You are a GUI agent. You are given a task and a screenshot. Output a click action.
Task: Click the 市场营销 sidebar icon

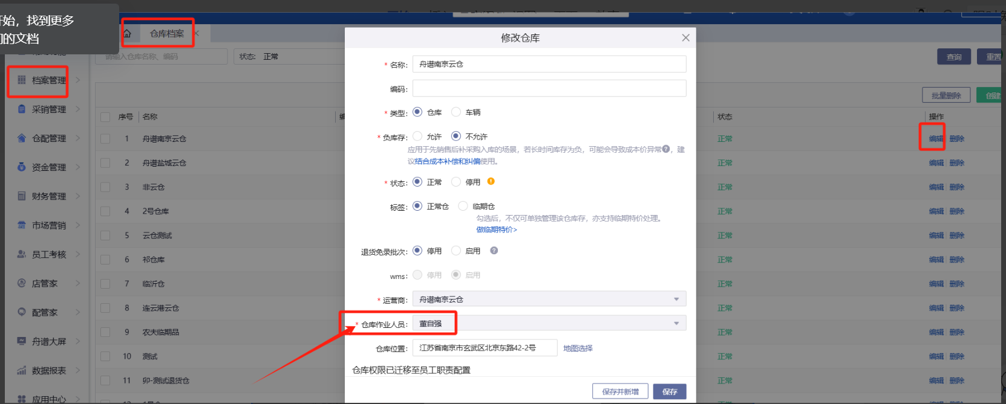pos(22,225)
